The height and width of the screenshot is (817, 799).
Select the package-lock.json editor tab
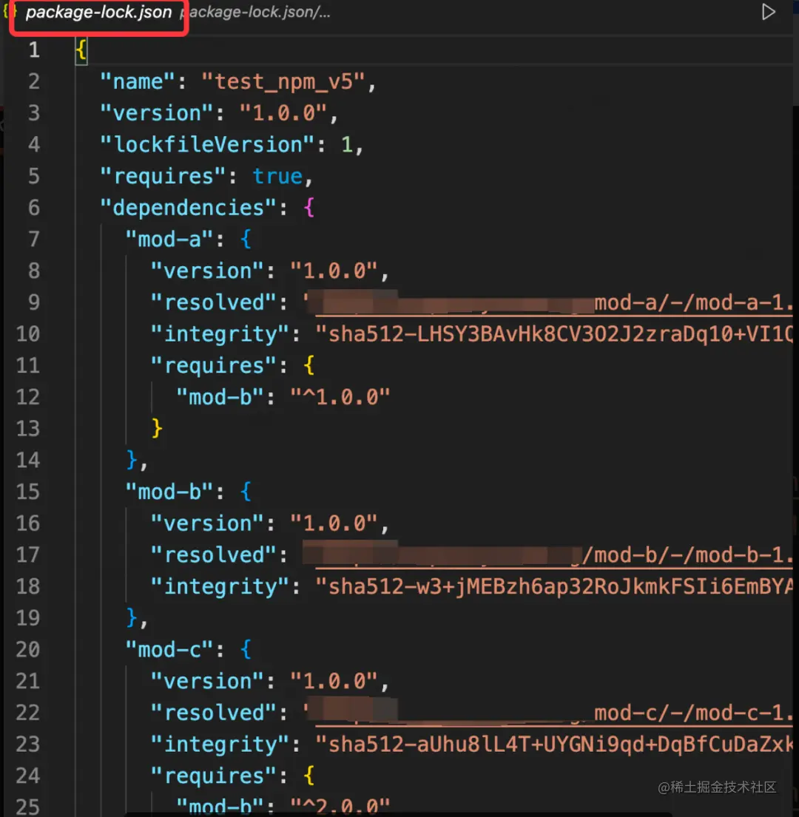coord(98,12)
